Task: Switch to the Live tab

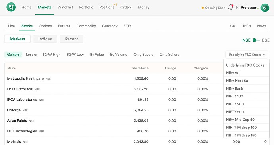Action: [x=12, y=26]
